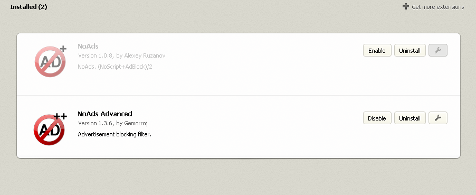Click the ++ badge on NoAds Advanced logo
Image resolution: width=476 pixels, height=195 pixels.
60,116
